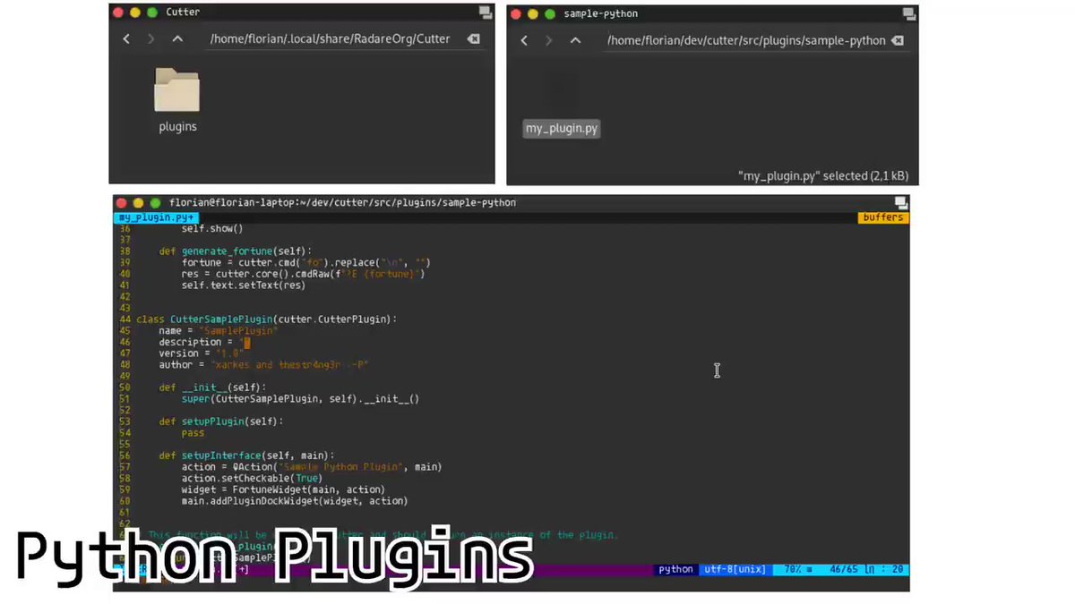Click the def setupInterface(self, main) line
This screenshot has height=604, width=1075.
tap(245, 455)
